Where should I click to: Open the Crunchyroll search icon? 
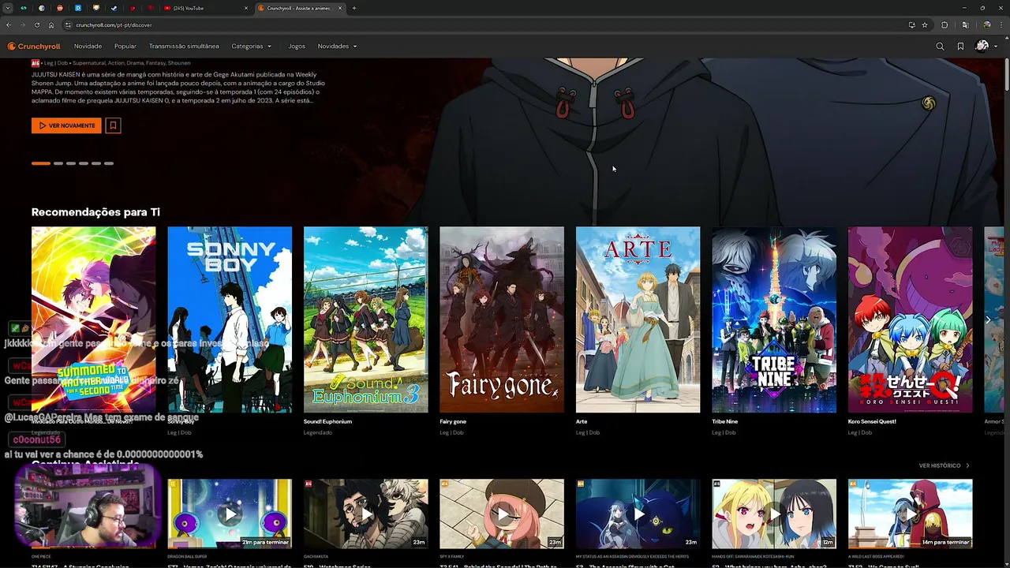click(x=940, y=47)
